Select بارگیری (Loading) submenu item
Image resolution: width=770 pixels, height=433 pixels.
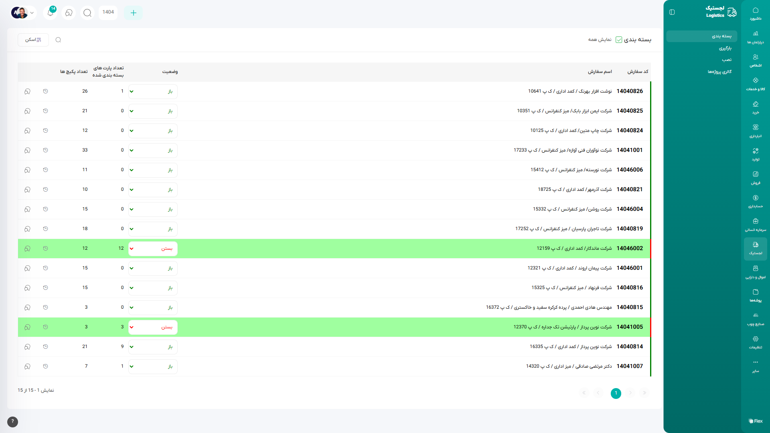[x=725, y=49]
